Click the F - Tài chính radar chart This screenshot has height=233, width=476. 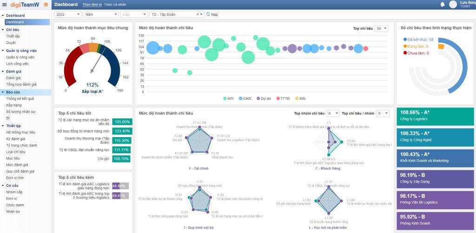tap(199, 141)
